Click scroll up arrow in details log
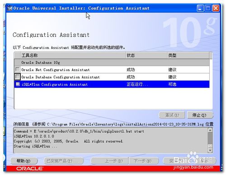This screenshot has height=175, width=226. click(210, 130)
